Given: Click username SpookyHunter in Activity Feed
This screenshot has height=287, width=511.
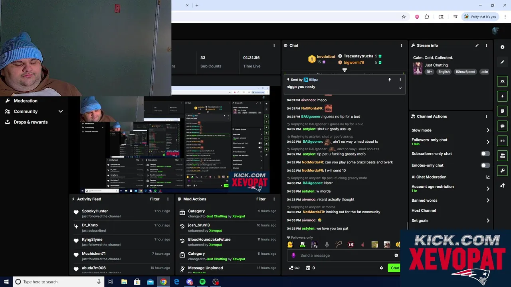Looking at the screenshot, I should (x=95, y=211).
